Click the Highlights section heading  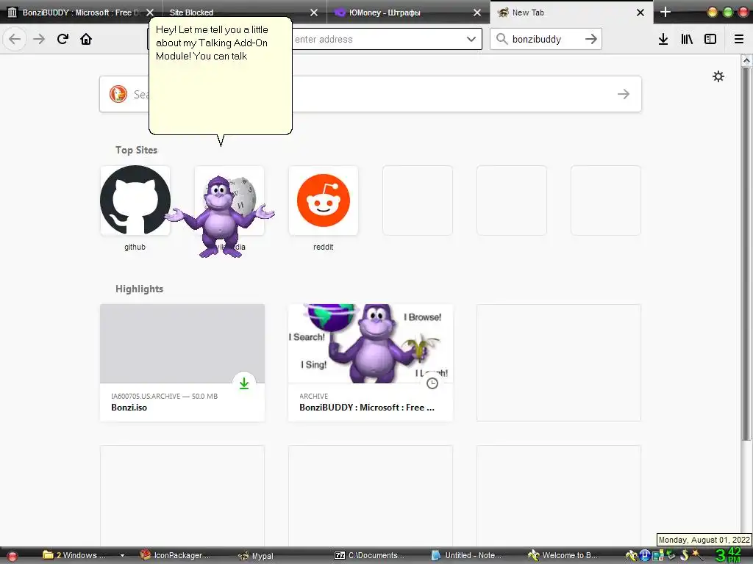point(139,289)
